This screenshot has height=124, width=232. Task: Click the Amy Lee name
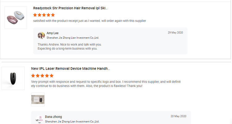(x=53, y=33)
